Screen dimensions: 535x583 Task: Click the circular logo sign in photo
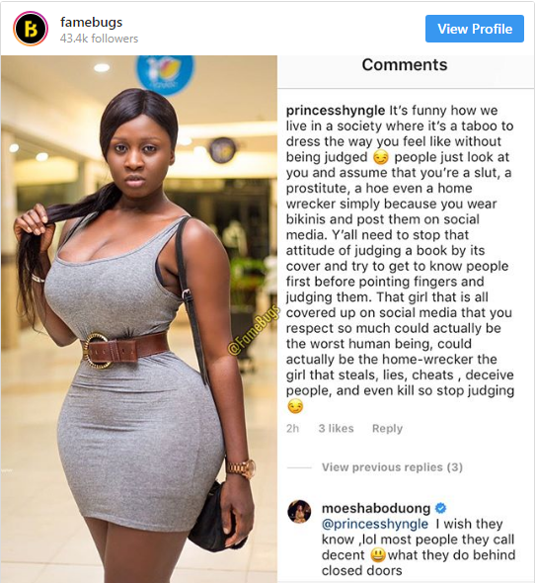pyautogui.click(x=164, y=73)
